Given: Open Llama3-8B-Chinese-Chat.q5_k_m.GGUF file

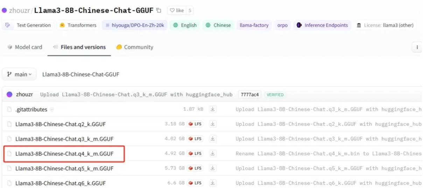Looking at the screenshot, I should (64, 168).
